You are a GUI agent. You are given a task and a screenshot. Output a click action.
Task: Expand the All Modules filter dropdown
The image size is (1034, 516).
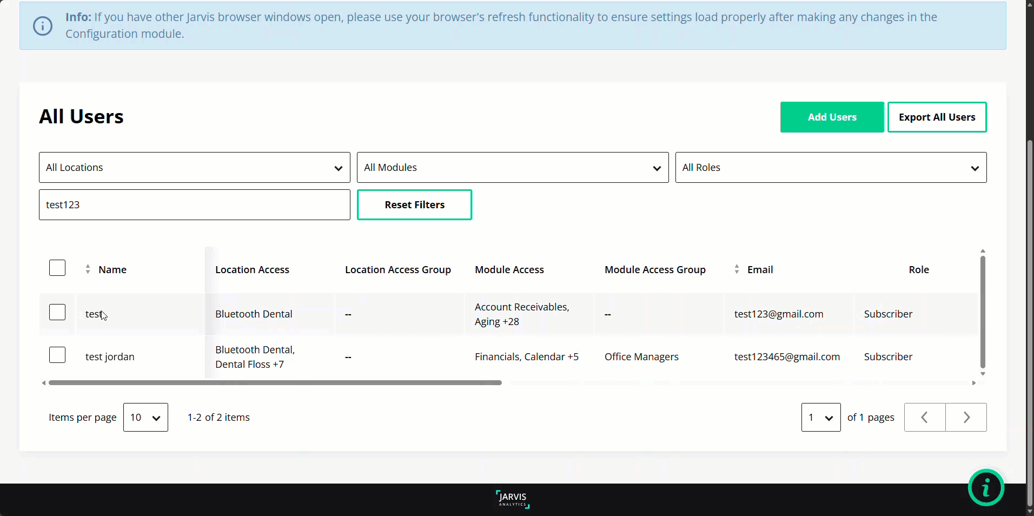click(512, 168)
